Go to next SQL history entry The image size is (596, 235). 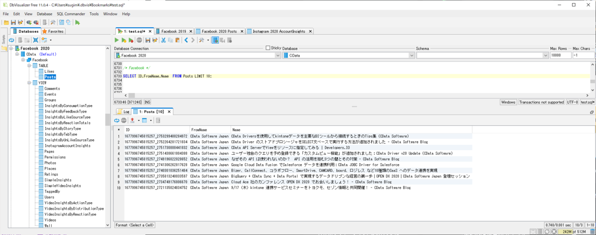[x=193, y=40]
